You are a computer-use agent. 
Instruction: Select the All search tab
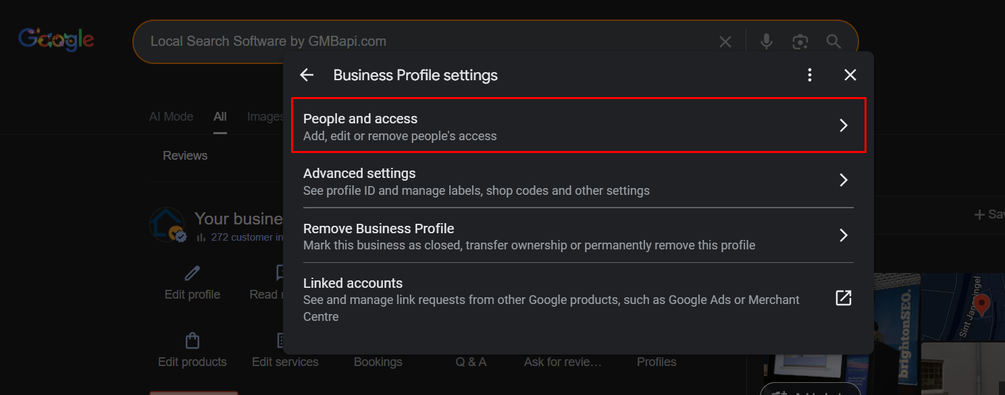(220, 117)
